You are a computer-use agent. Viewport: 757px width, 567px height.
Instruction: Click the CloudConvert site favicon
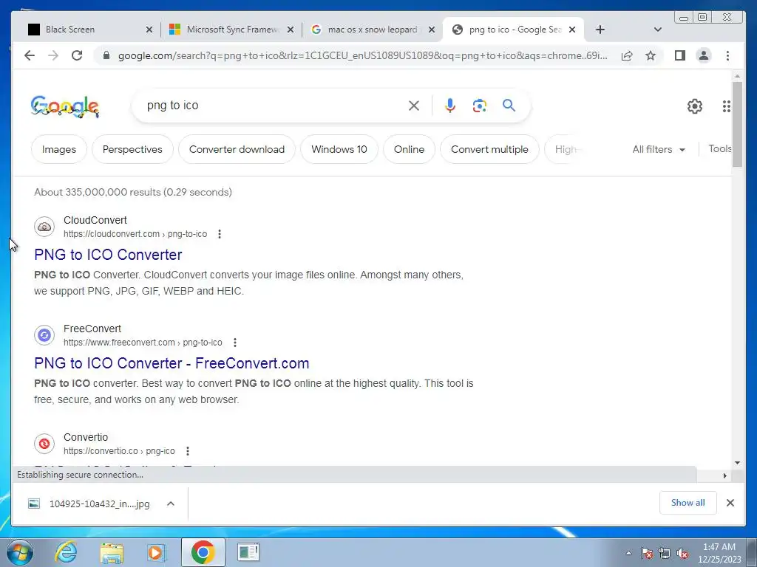click(44, 227)
